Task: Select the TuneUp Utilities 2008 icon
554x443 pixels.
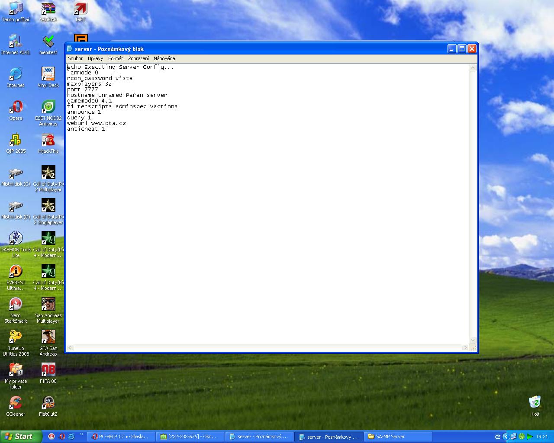Action: pos(16,343)
